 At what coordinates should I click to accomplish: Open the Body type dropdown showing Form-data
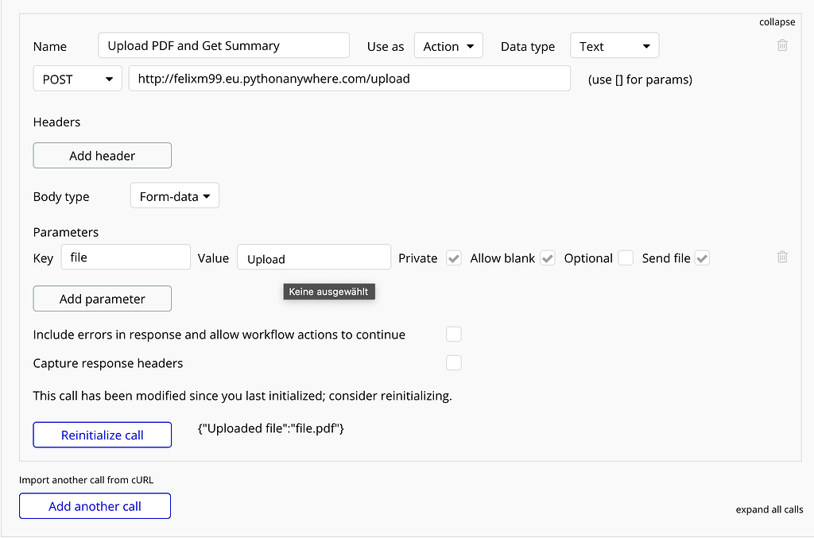pyautogui.click(x=174, y=195)
